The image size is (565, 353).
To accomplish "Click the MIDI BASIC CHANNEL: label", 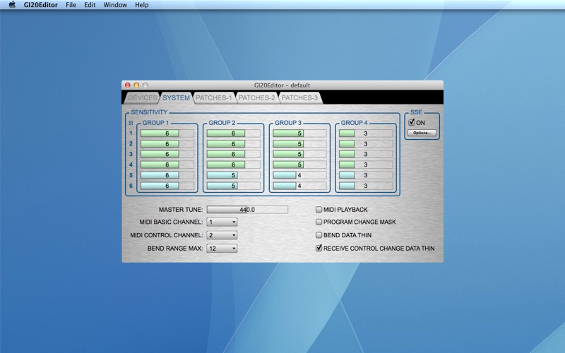I will pos(171,222).
